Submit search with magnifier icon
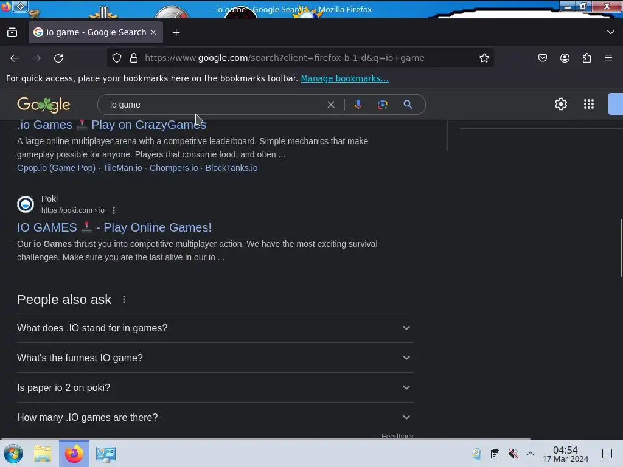Screen dimensions: 623x467 coord(408,105)
